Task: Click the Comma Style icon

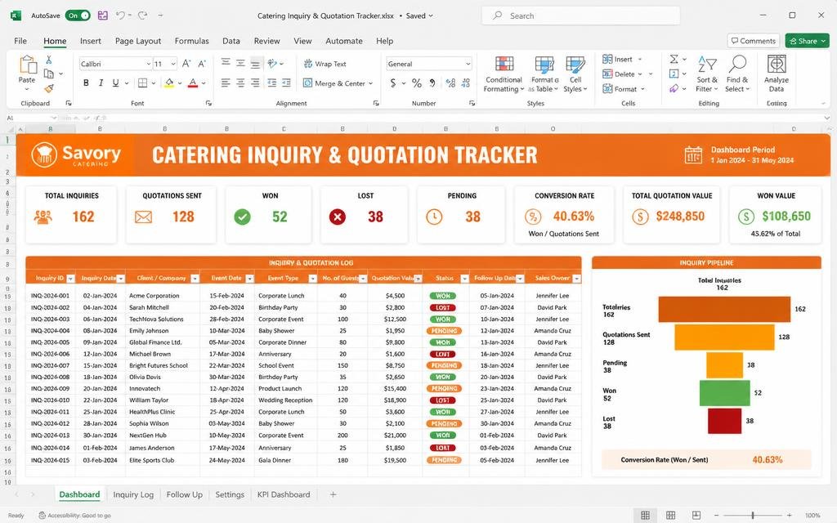Action: (432, 83)
